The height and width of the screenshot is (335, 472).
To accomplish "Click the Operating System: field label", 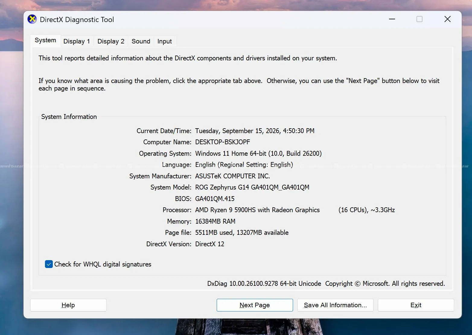I will (165, 154).
